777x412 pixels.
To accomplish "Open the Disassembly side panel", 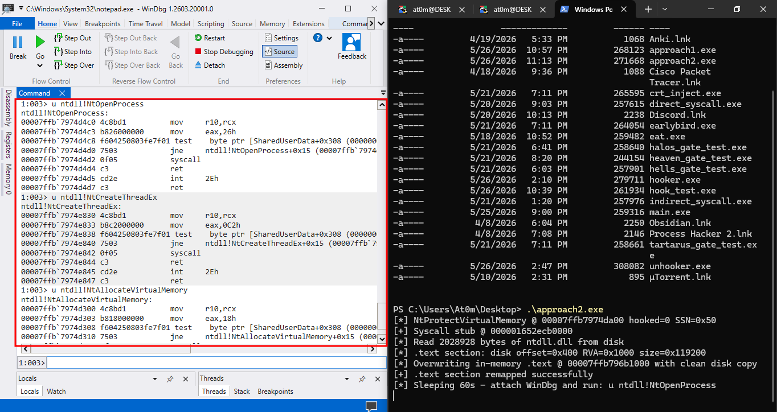I will click(9, 108).
